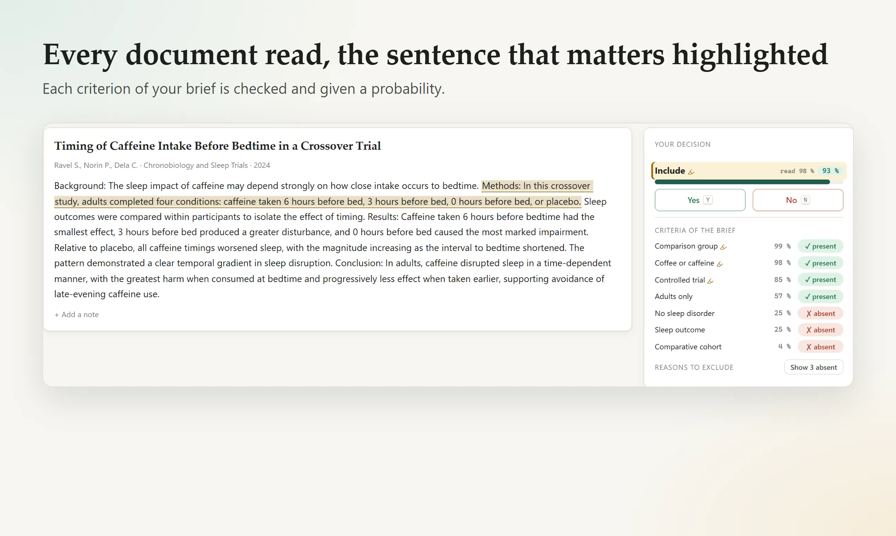
Task: Click the 99 % value for Comparison group
Action: [x=782, y=246]
